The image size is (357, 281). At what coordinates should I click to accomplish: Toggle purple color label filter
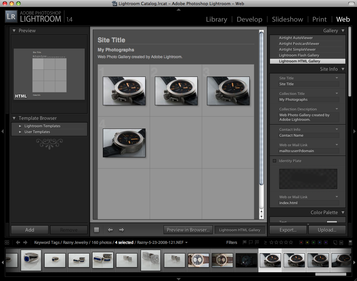point(326,243)
